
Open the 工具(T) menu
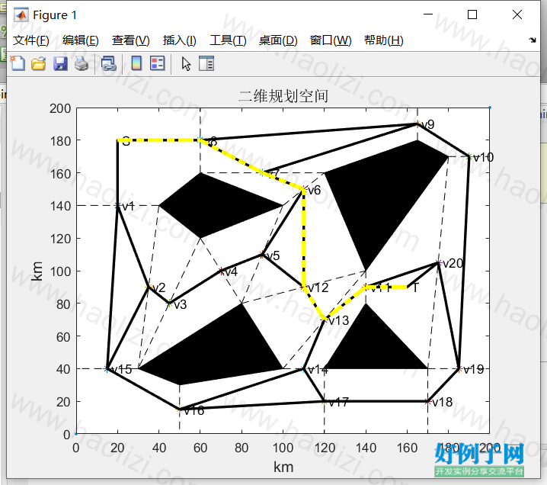tap(228, 40)
